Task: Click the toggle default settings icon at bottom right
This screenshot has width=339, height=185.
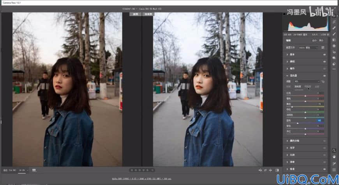Action: (x=277, y=170)
